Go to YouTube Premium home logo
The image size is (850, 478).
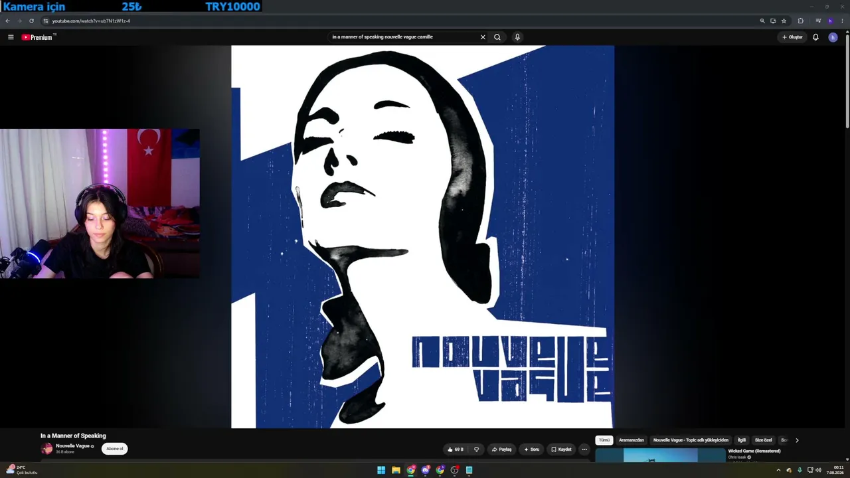37,37
